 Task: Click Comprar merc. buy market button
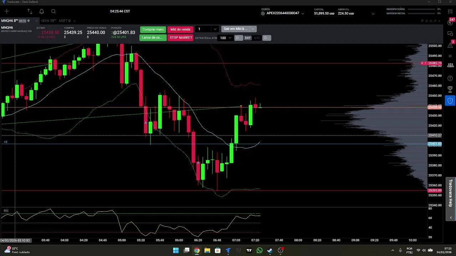coord(153,30)
